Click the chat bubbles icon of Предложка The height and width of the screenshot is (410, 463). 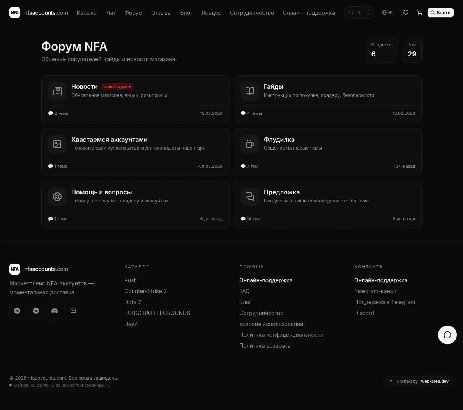click(250, 197)
